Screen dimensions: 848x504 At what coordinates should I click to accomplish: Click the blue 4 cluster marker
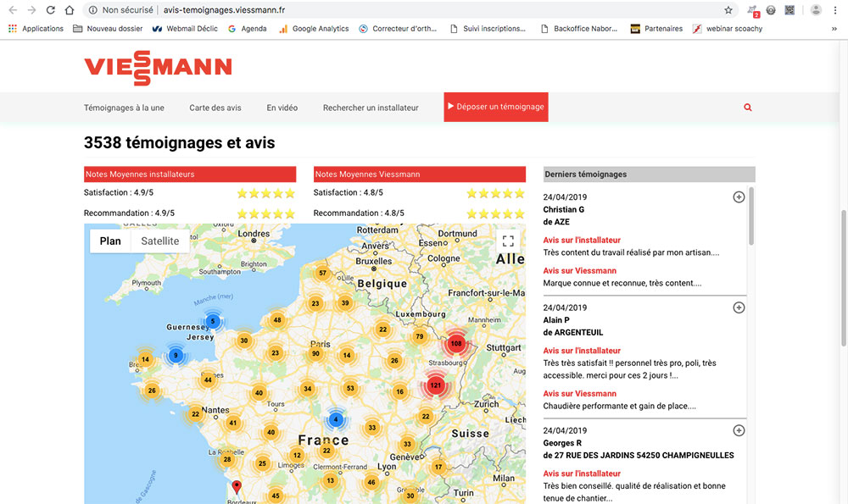click(336, 419)
